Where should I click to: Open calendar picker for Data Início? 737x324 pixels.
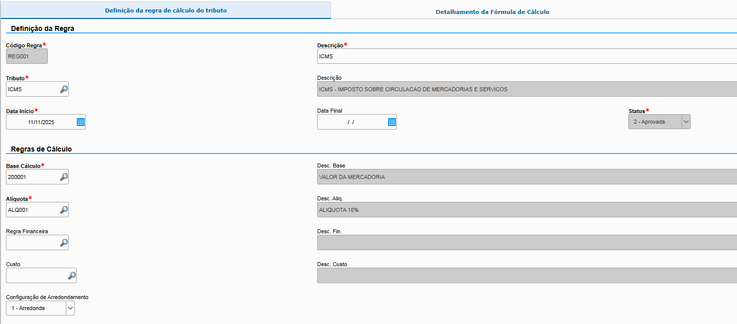81,122
